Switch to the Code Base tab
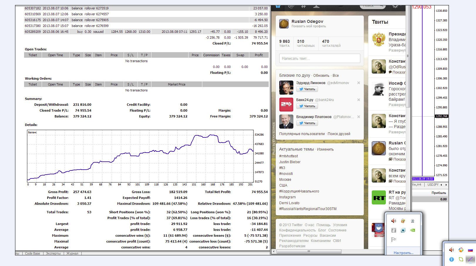 (x=33, y=253)
